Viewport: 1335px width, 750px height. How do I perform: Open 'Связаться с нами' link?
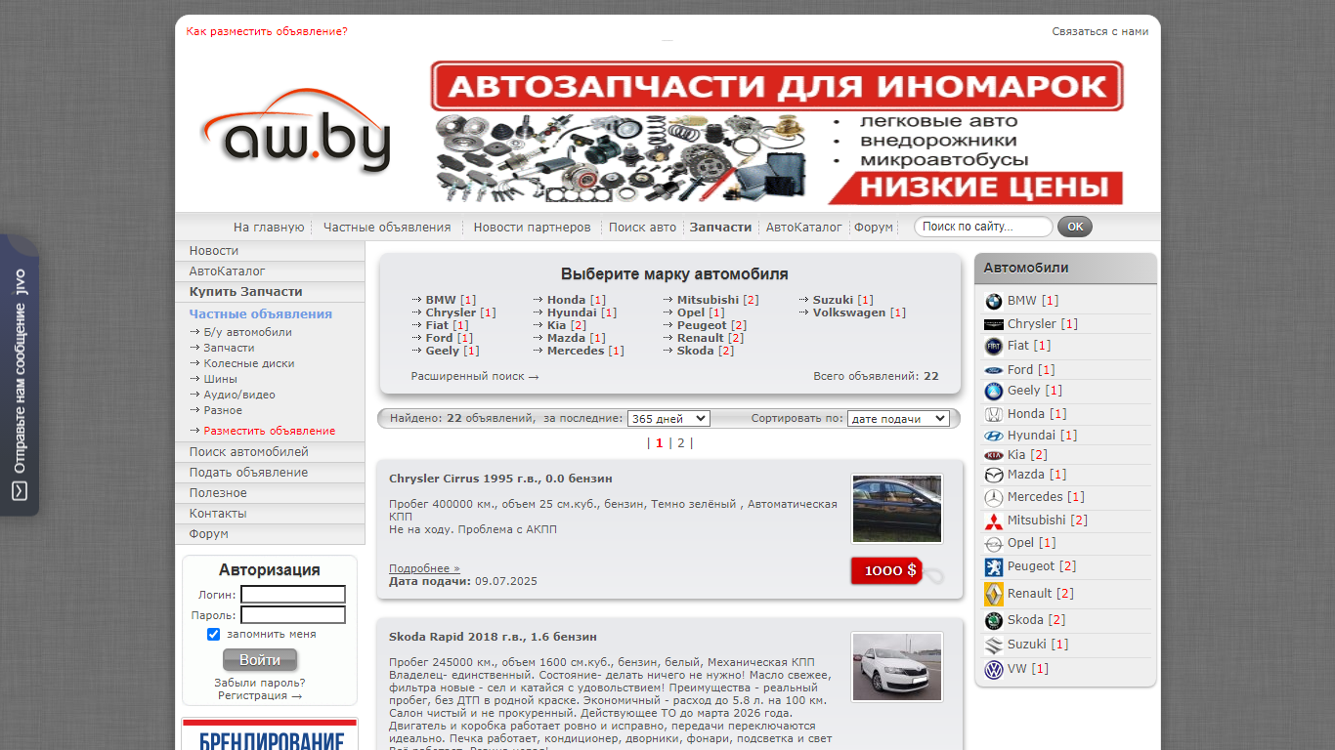(x=1100, y=31)
